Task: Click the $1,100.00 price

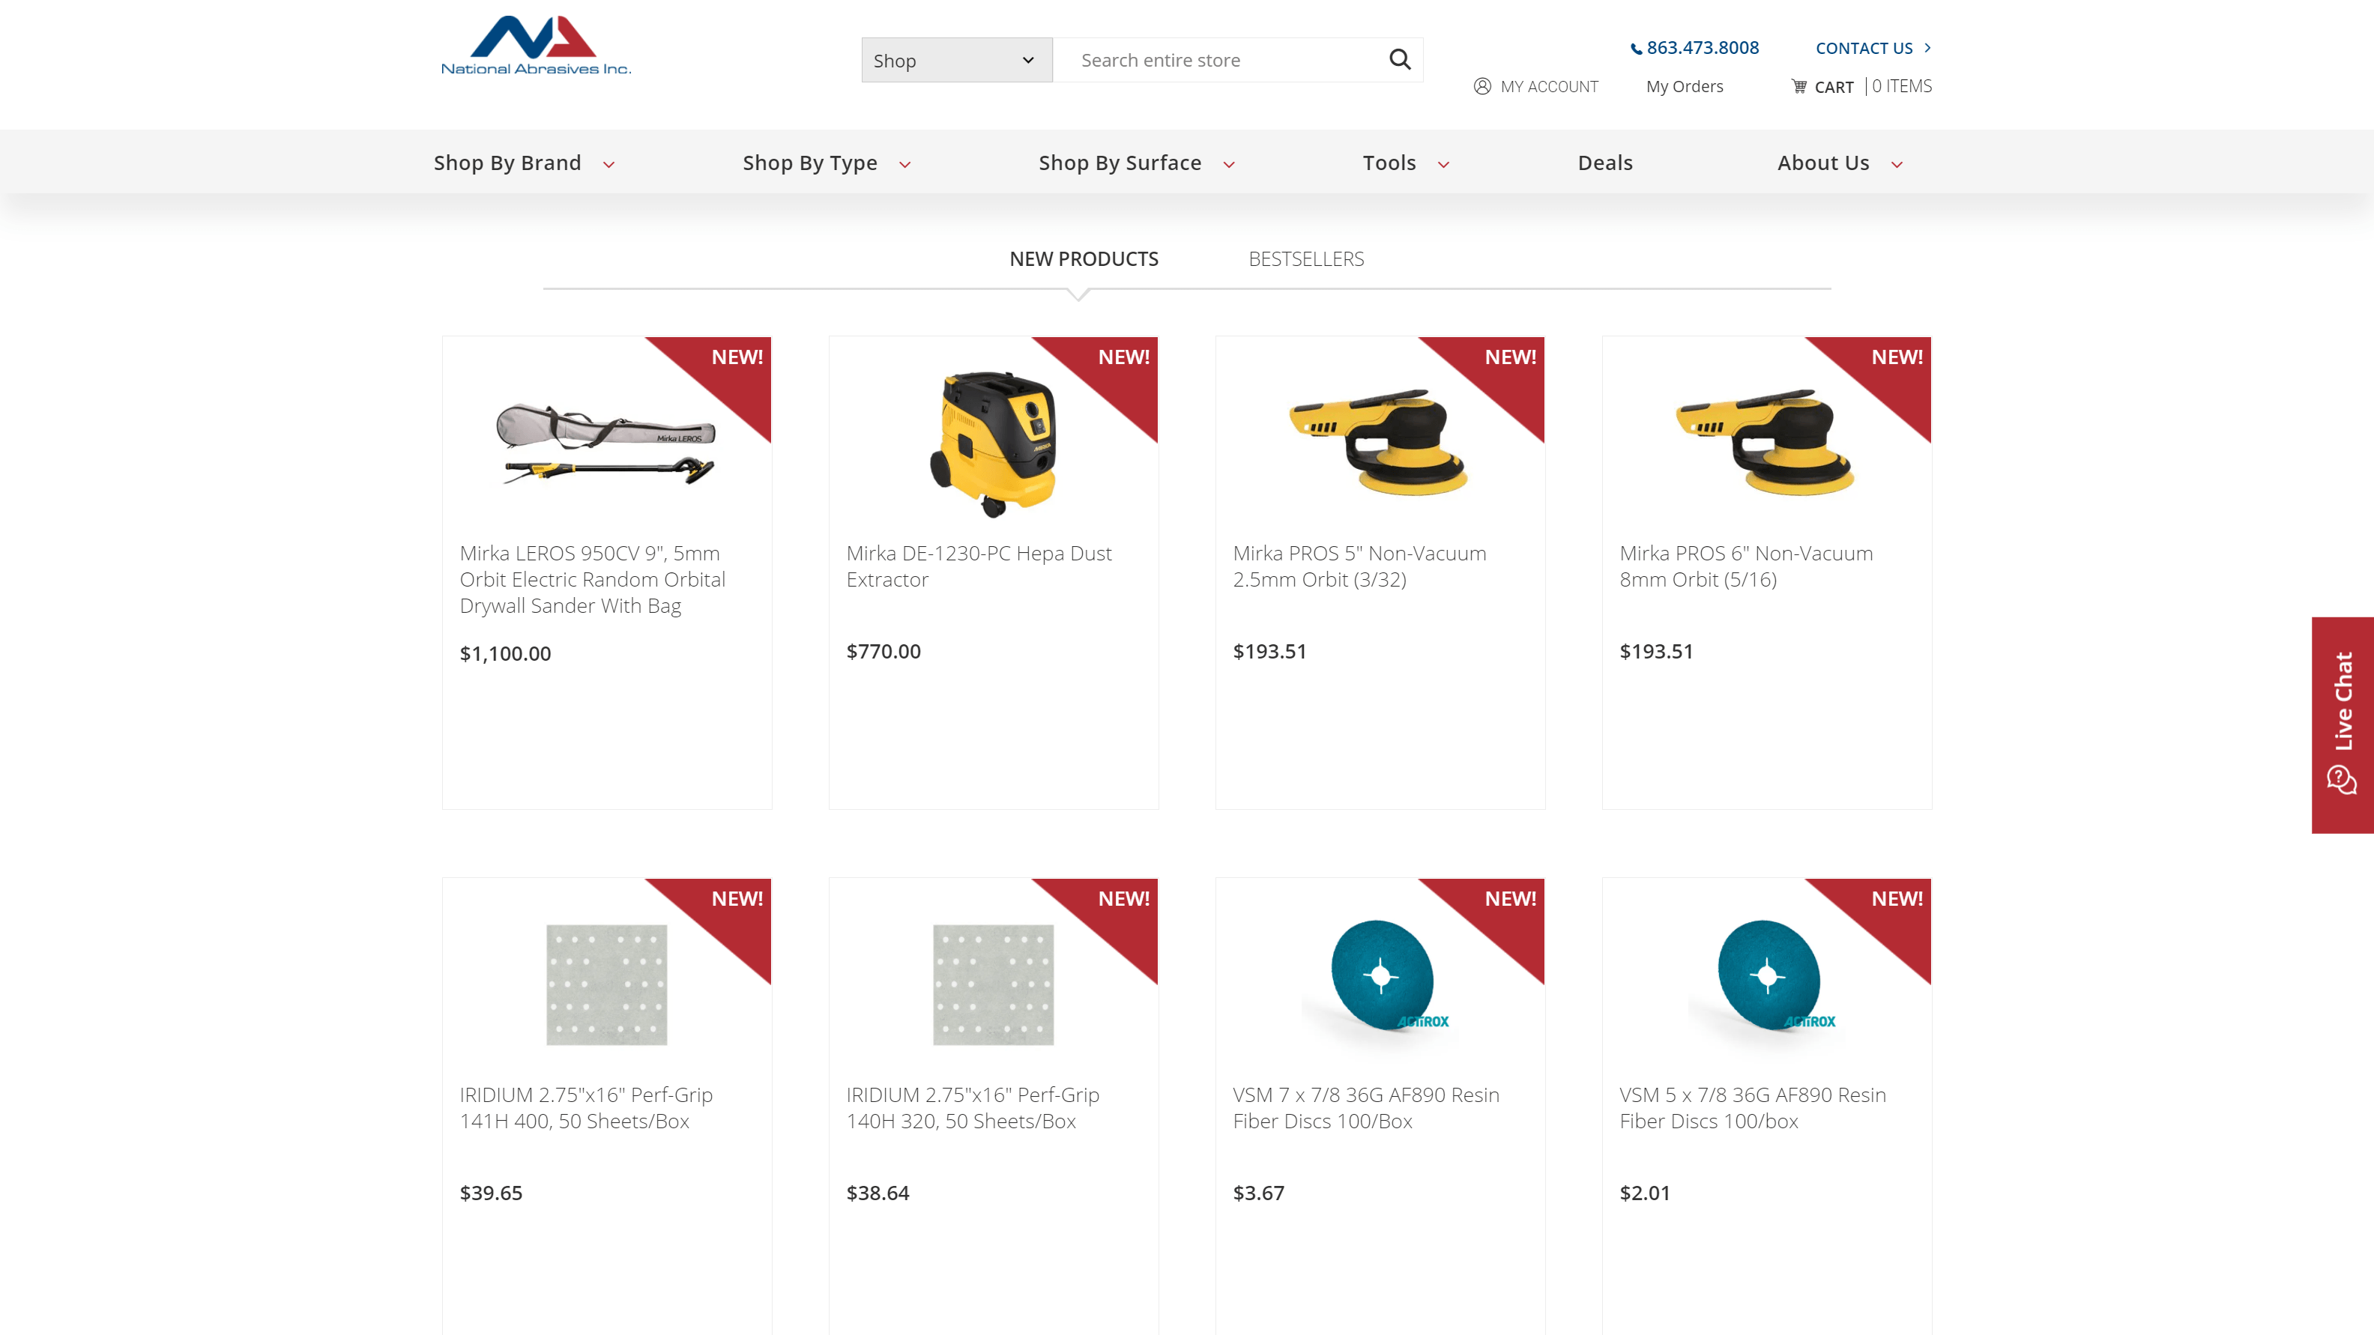Action: (505, 654)
